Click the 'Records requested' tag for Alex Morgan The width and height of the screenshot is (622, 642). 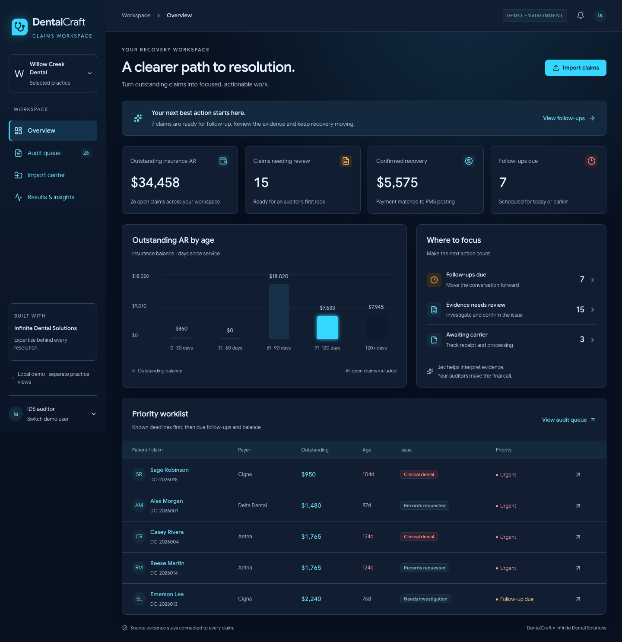(x=425, y=505)
